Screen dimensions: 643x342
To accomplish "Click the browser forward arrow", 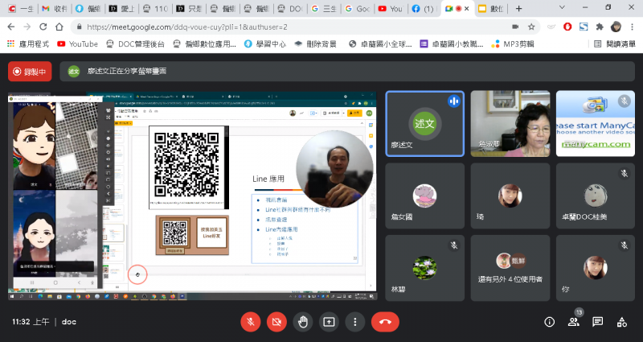I will click(27, 27).
